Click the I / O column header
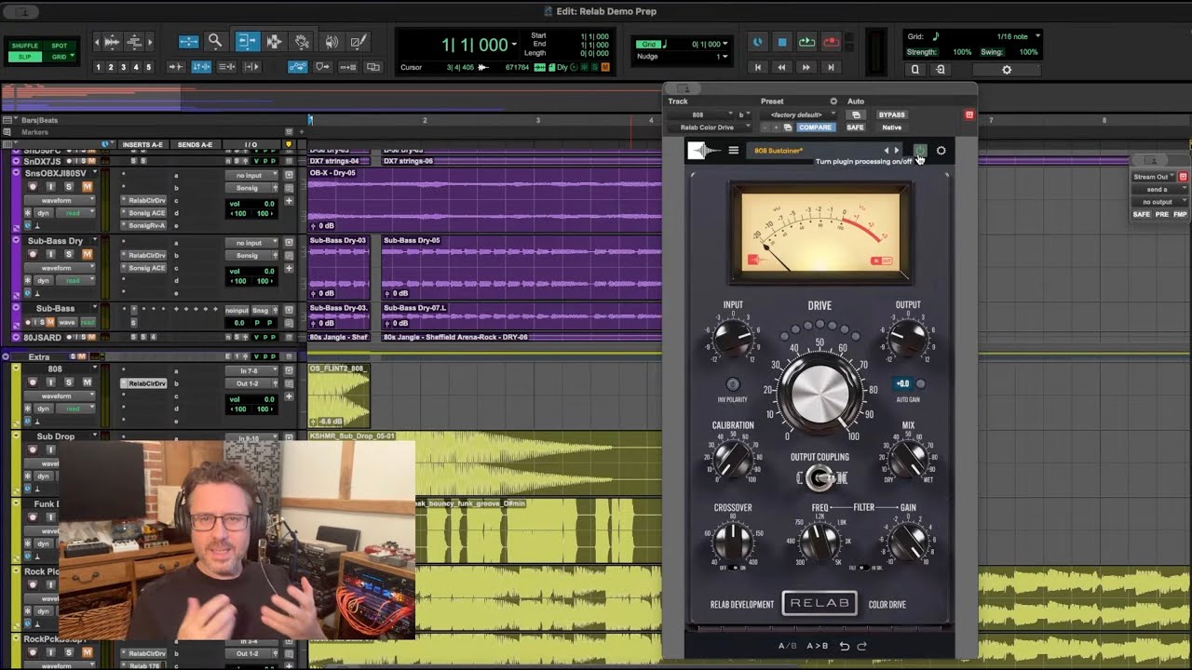Image resolution: width=1192 pixels, height=670 pixels. point(251,145)
